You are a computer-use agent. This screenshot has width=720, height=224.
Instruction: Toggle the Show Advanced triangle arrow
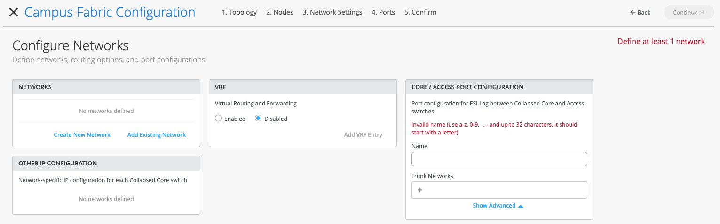point(520,206)
